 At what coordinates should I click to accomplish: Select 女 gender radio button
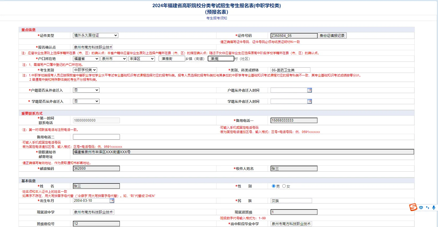coord(284,186)
